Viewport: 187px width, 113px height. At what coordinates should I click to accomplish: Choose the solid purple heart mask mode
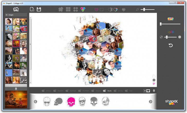click(x=96, y=9)
